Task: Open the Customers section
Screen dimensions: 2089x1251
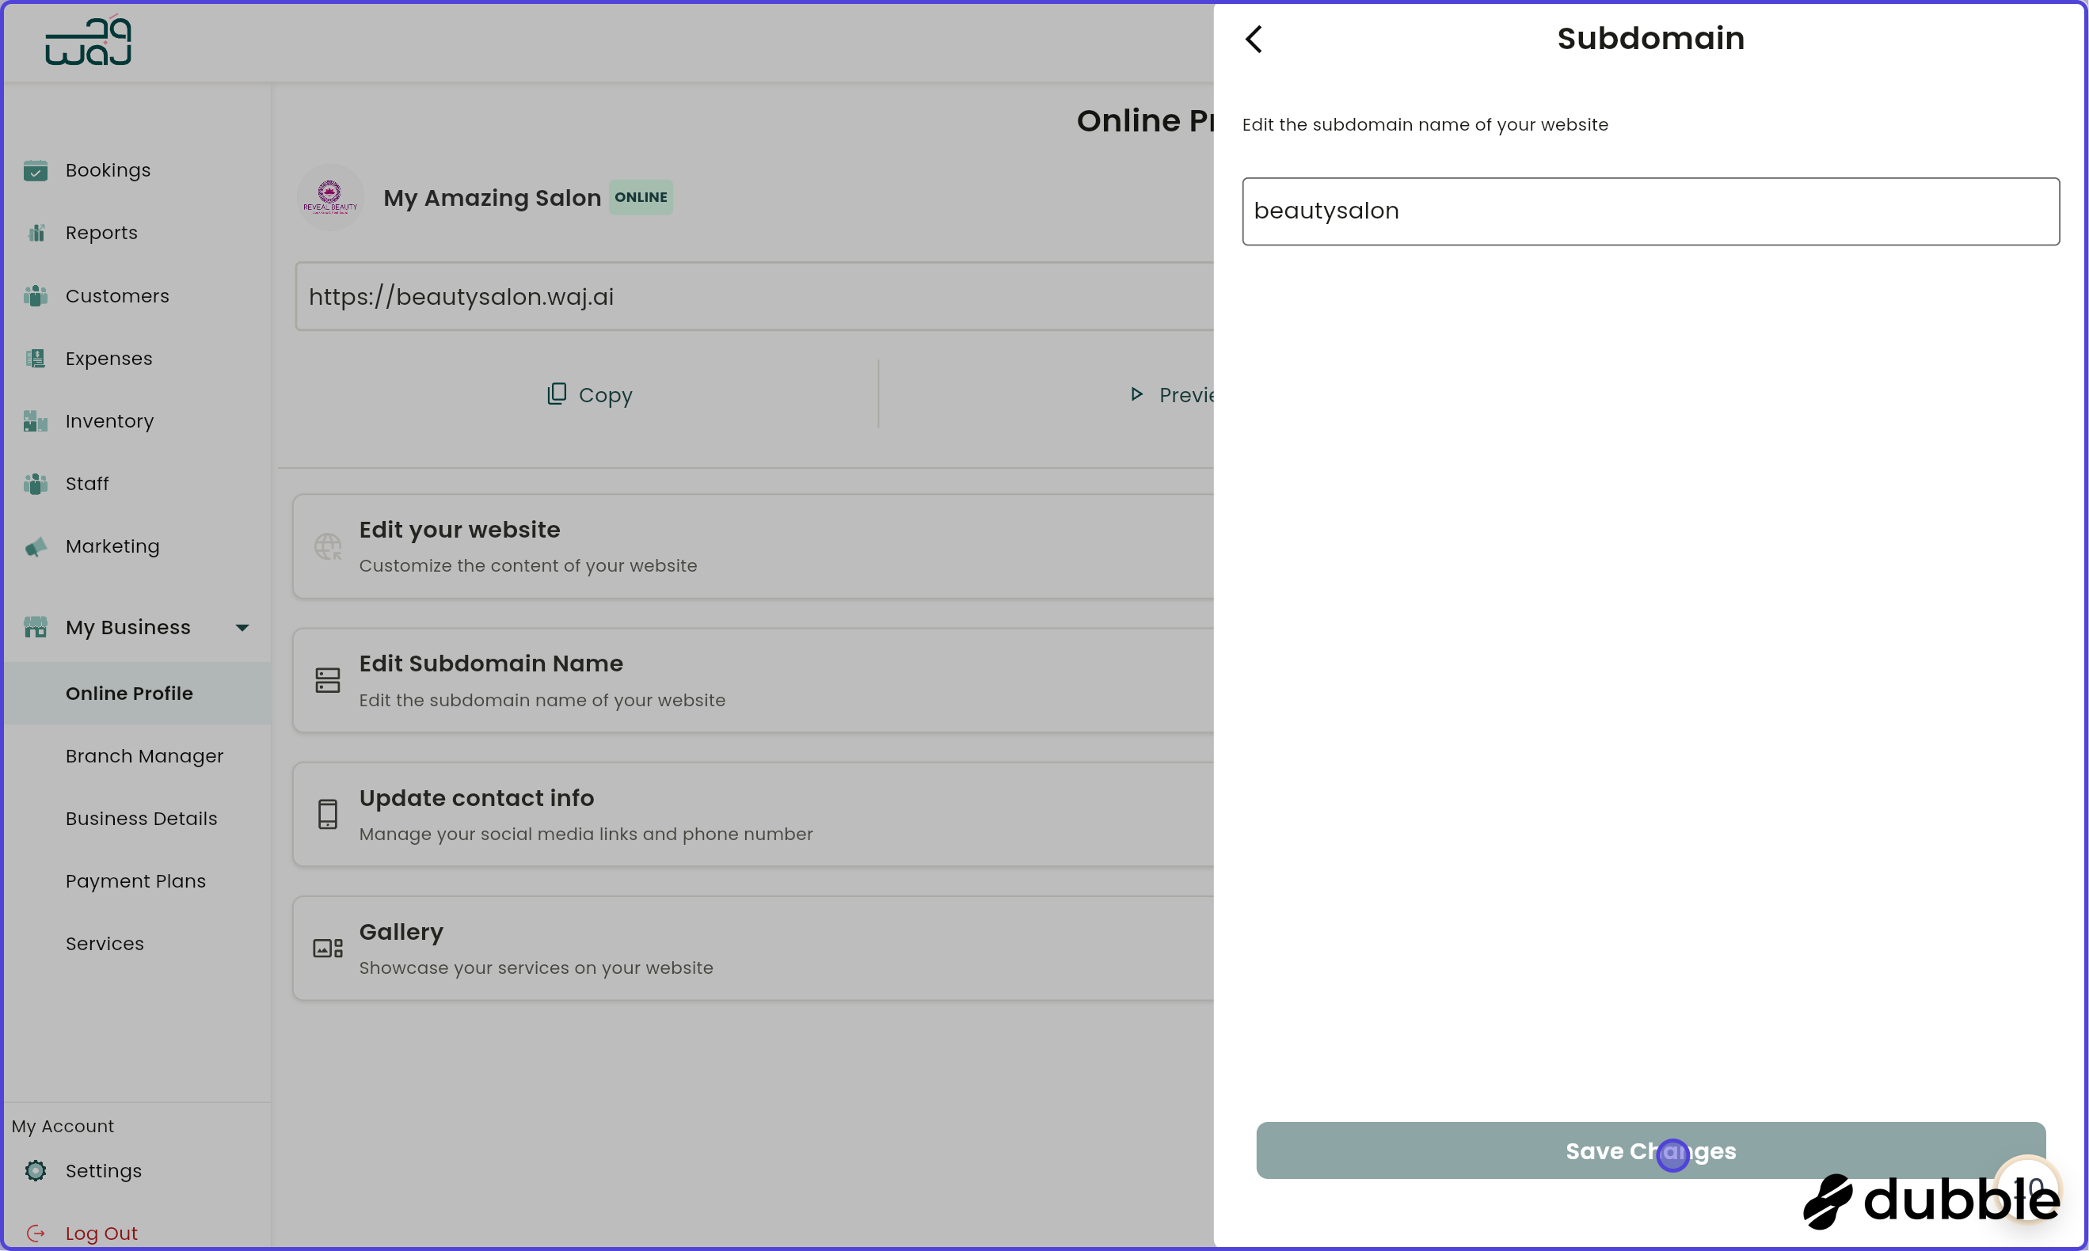Action: tap(116, 296)
